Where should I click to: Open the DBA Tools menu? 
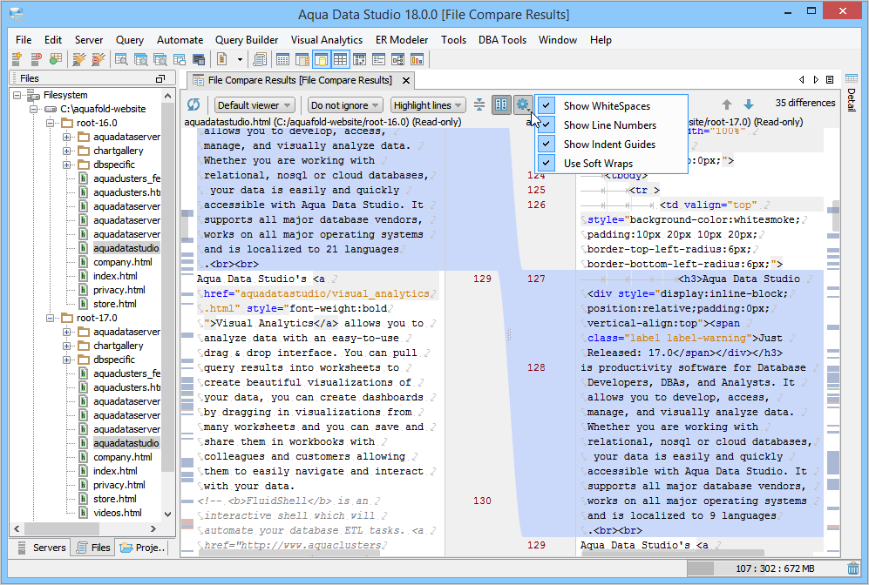pyautogui.click(x=503, y=40)
